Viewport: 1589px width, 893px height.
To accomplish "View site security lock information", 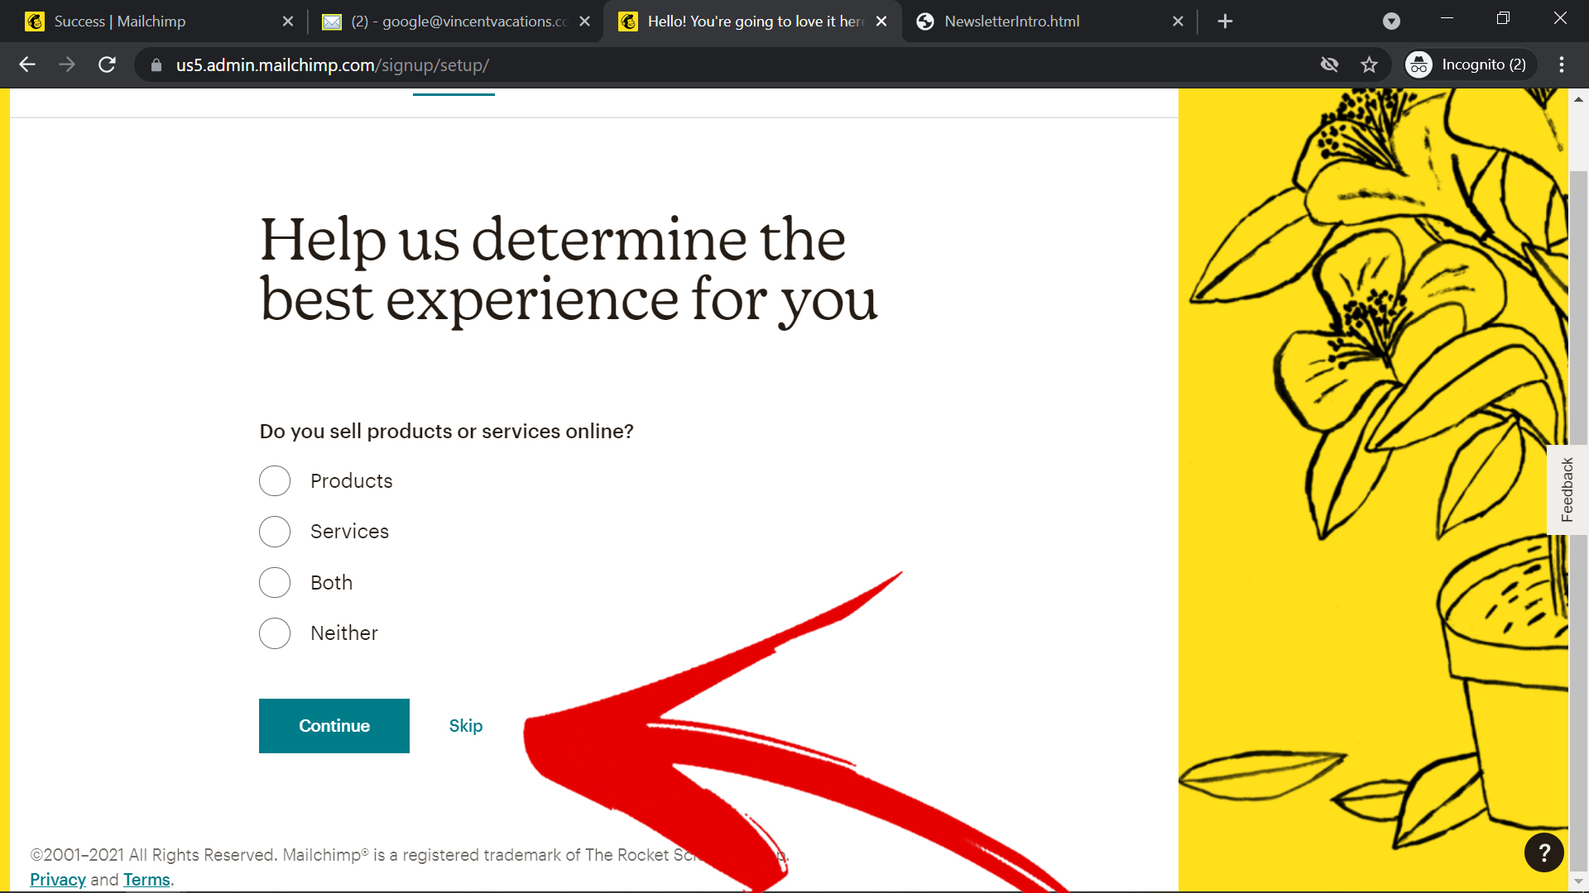I will coord(156,64).
